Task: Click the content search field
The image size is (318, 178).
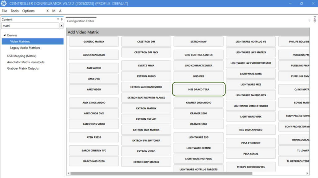Action: (30, 26)
